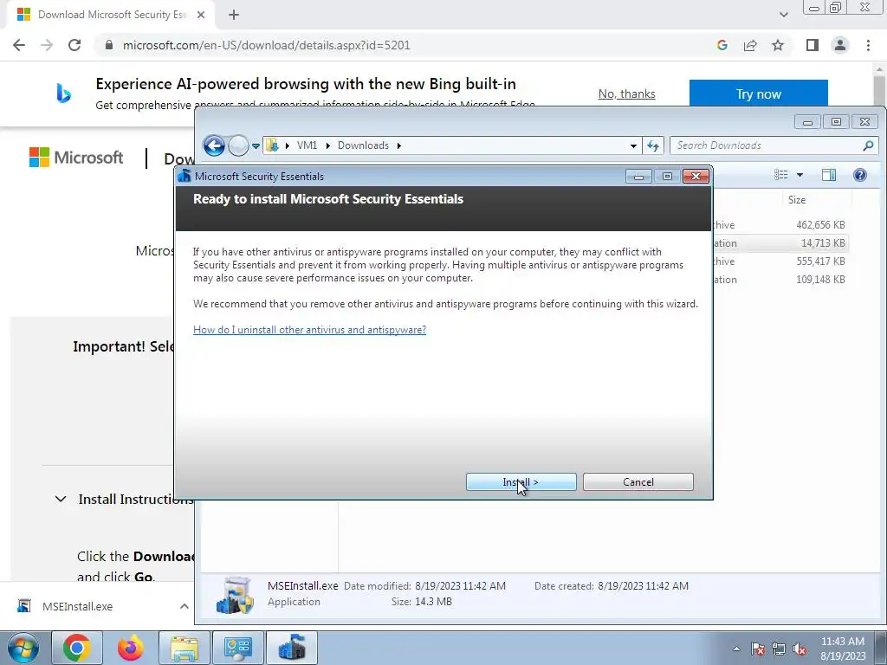Expand the Explorer address bar history dropdown
This screenshot has height=665, width=887.
tap(633, 145)
